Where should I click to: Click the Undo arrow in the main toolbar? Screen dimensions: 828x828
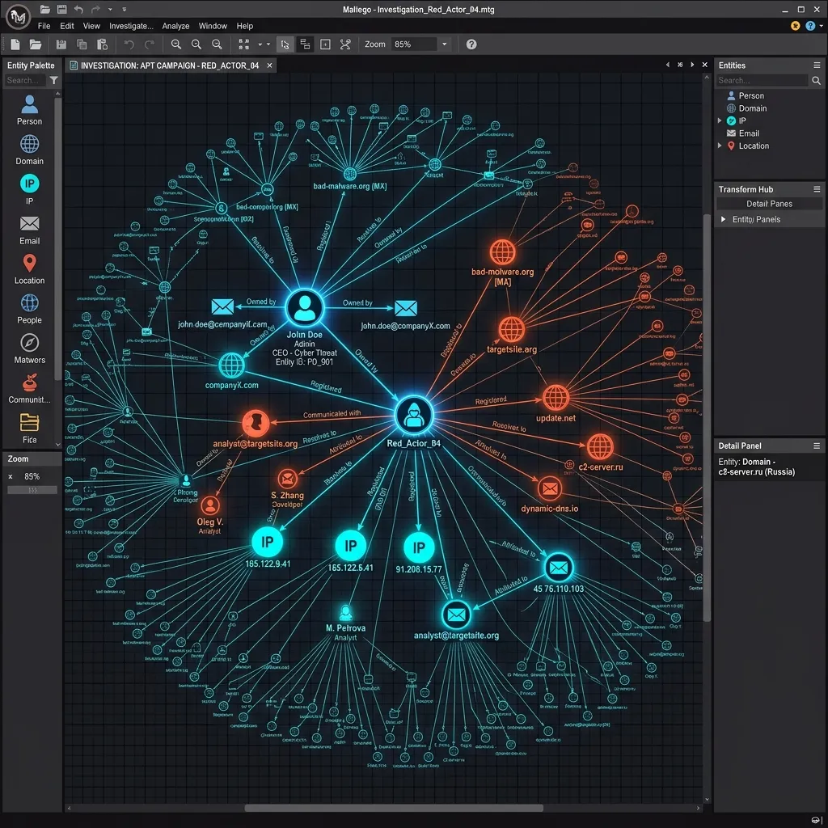point(129,44)
